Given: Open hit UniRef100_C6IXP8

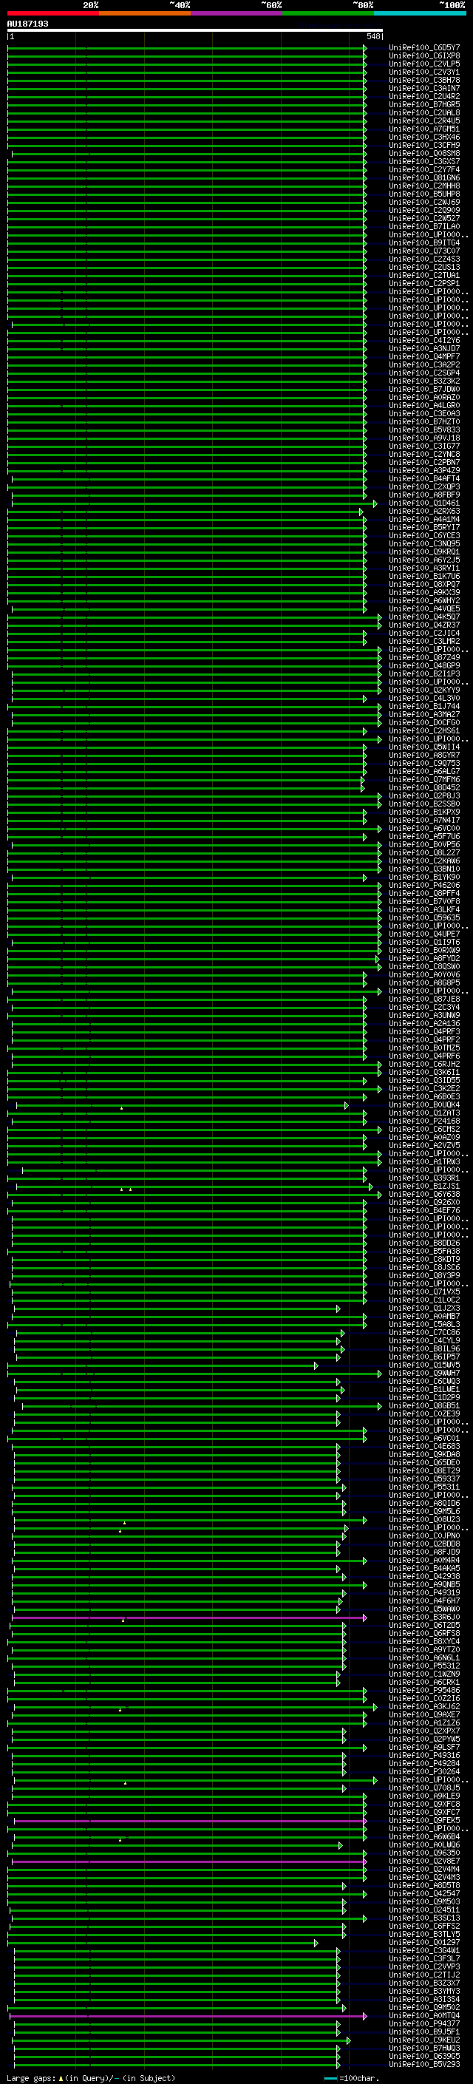Looking at the screenshot, I should tap(424, 56).
